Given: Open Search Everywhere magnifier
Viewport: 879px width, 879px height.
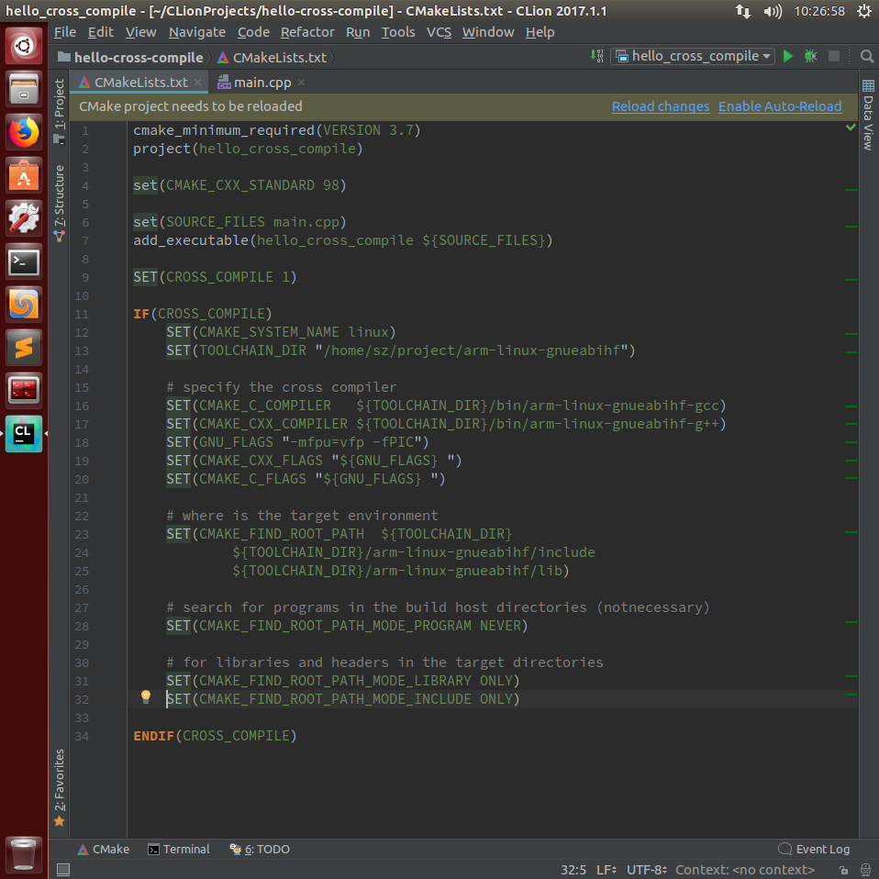Looking at the screenshot, I should tap(867, 56).
